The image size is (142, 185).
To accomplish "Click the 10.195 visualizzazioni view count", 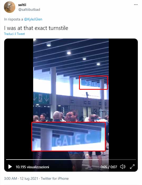I will pyautogui.click(x=32, y=167).
